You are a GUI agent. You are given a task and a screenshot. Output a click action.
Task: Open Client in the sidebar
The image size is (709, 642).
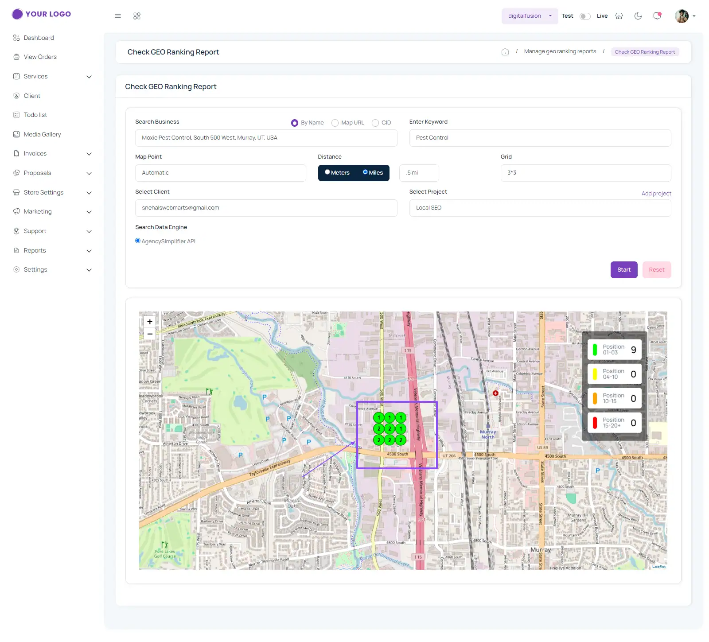[32, 96]
